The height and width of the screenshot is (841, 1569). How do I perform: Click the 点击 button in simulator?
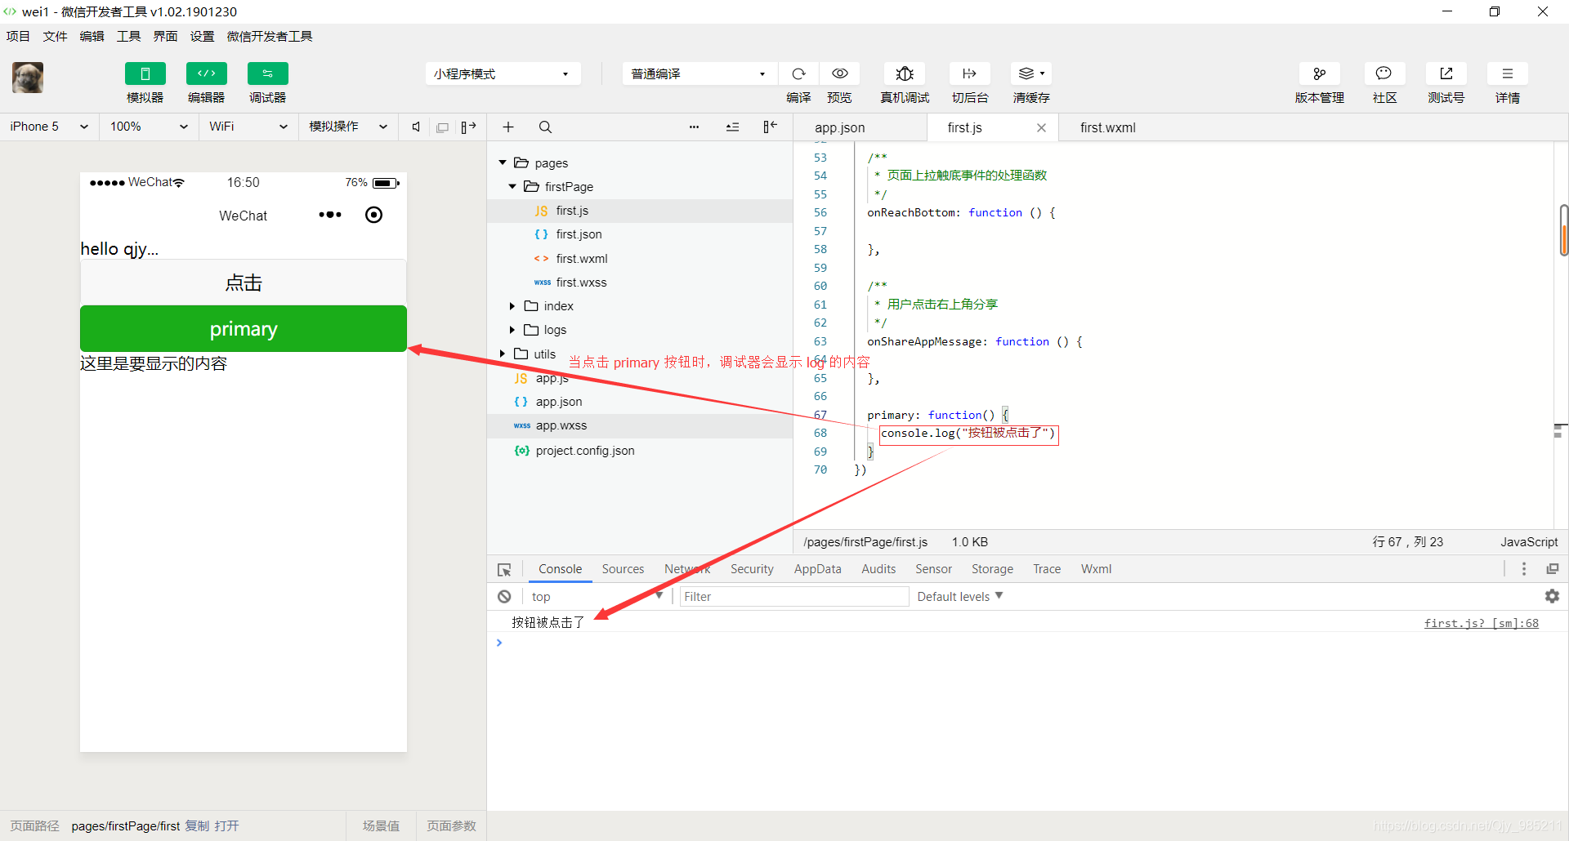pos(244,283)
